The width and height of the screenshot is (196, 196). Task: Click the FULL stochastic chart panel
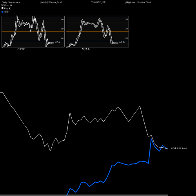coord(97,31)
